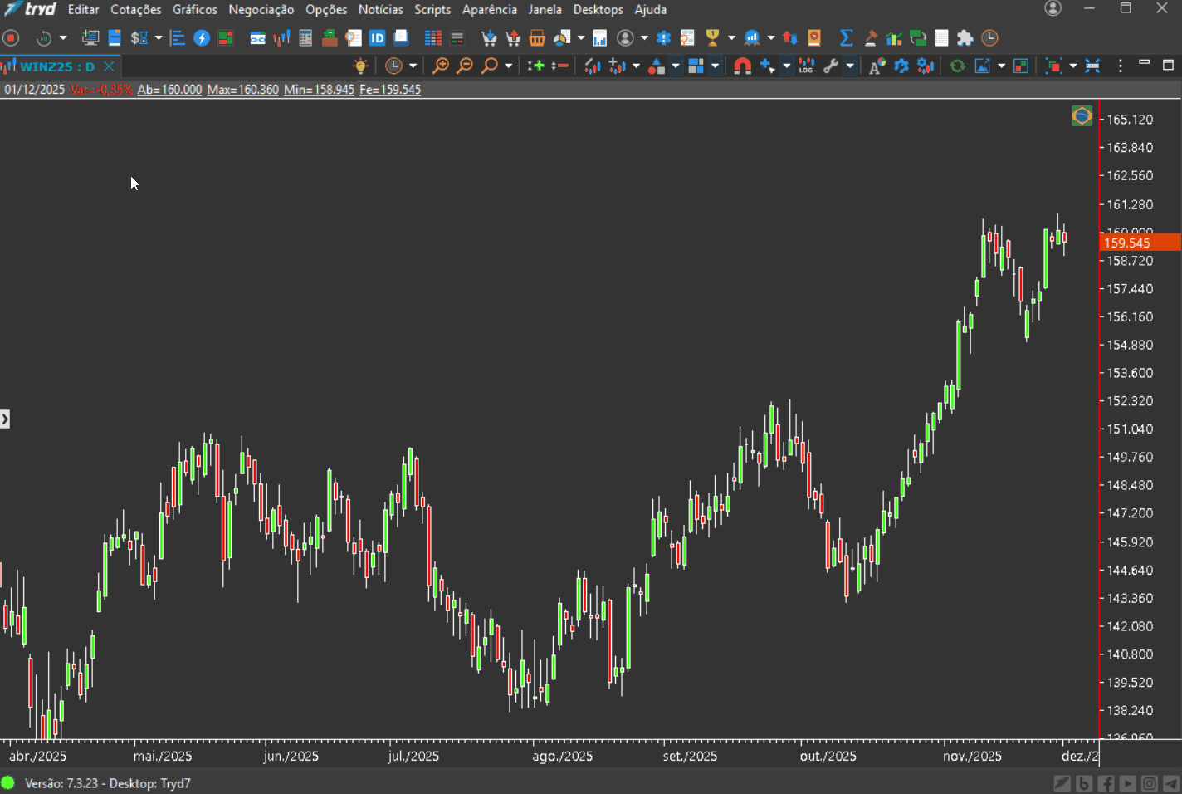
Task: Click the green refresh arrows icon
Action: 957,66
